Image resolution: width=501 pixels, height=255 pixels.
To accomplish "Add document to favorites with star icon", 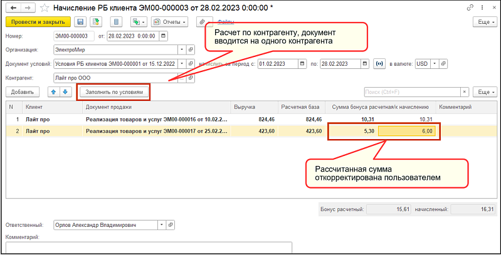I will pyautogui.click(x=45, y=8).
